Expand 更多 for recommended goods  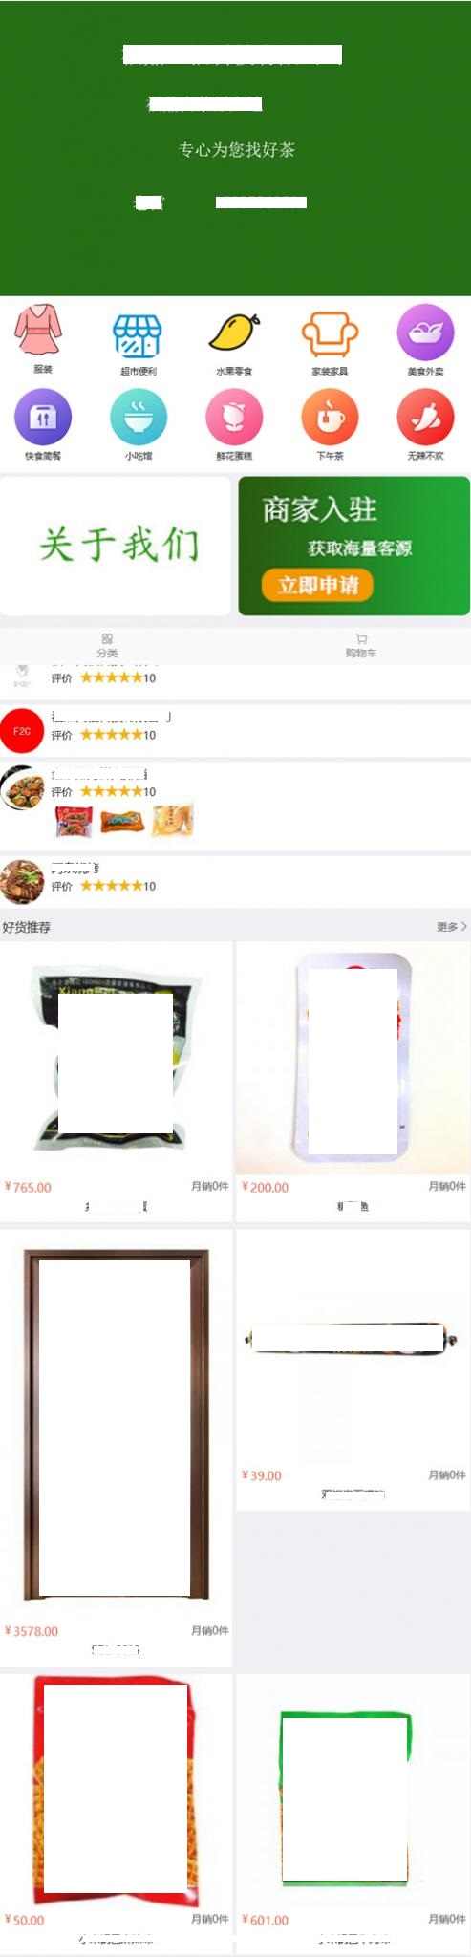(451, 926)
